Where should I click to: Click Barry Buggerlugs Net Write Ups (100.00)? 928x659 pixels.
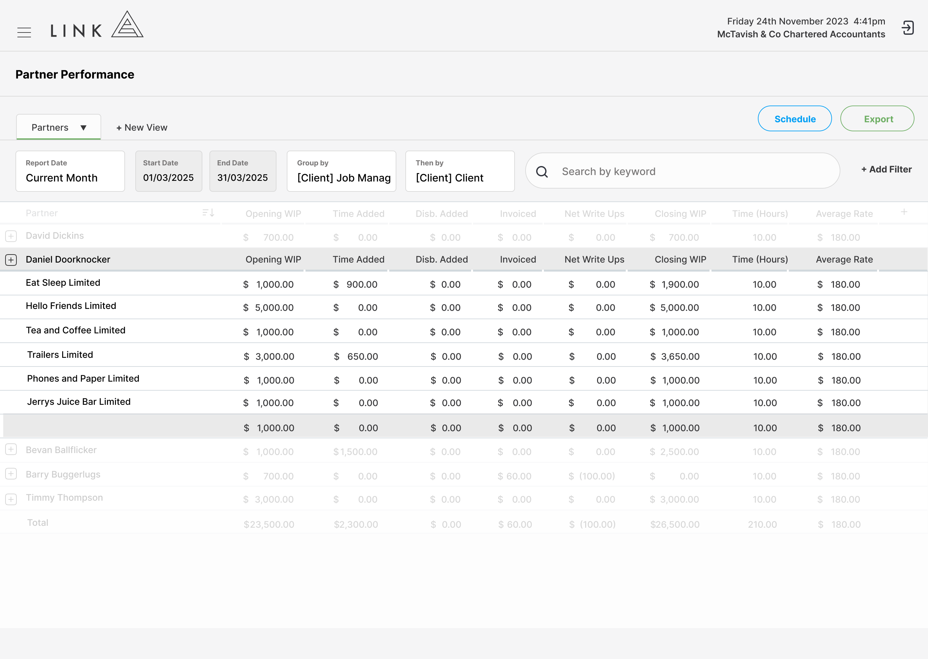click(x=592, y=476)
